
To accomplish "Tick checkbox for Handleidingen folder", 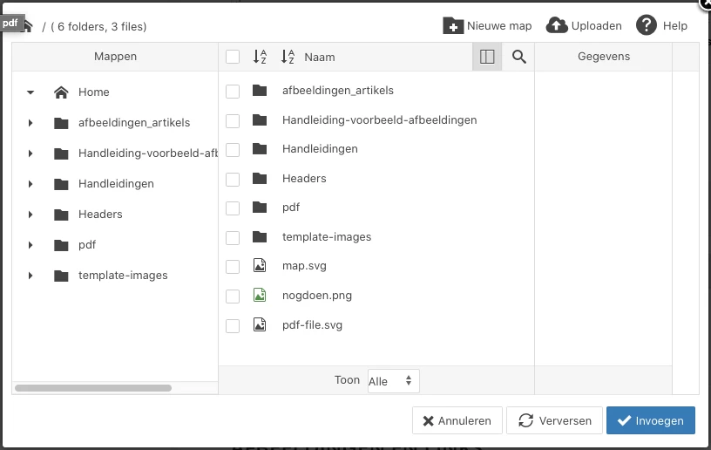I will tap(233, 150).
